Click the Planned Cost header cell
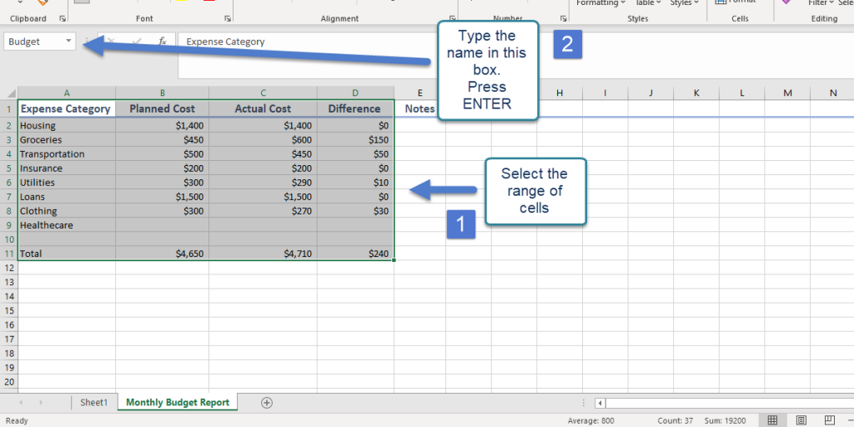 (163, 109)
